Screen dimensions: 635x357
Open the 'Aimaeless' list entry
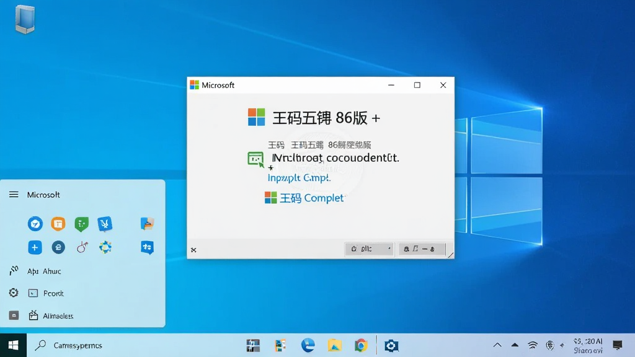point(58,315)
